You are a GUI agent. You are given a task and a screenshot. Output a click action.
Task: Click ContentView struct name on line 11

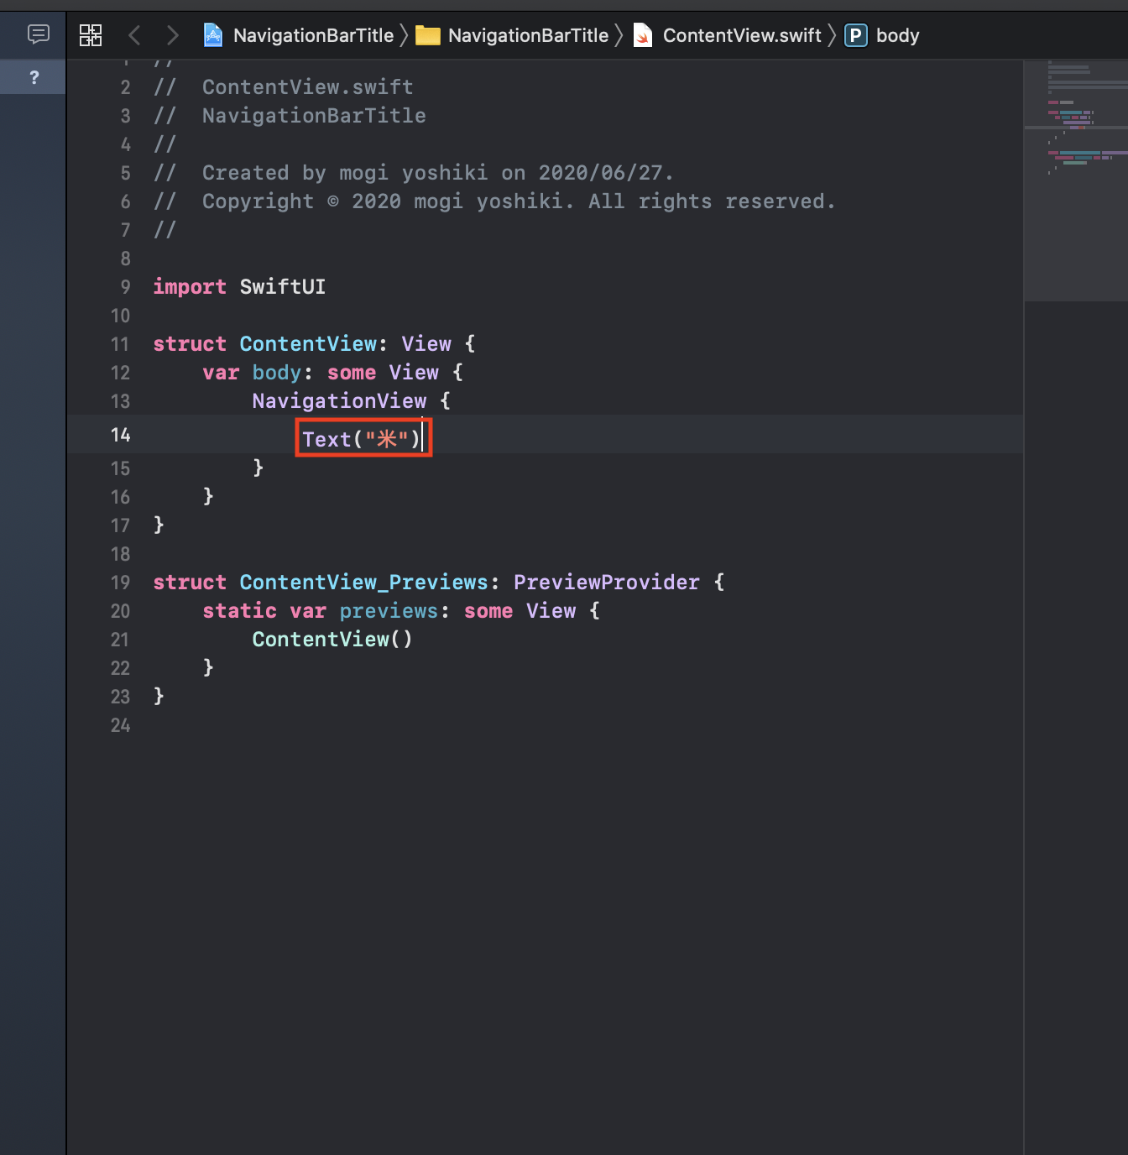tap(308, 344)
